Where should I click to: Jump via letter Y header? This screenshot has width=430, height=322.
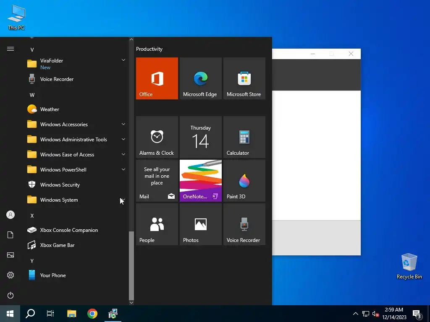point(32,261)
